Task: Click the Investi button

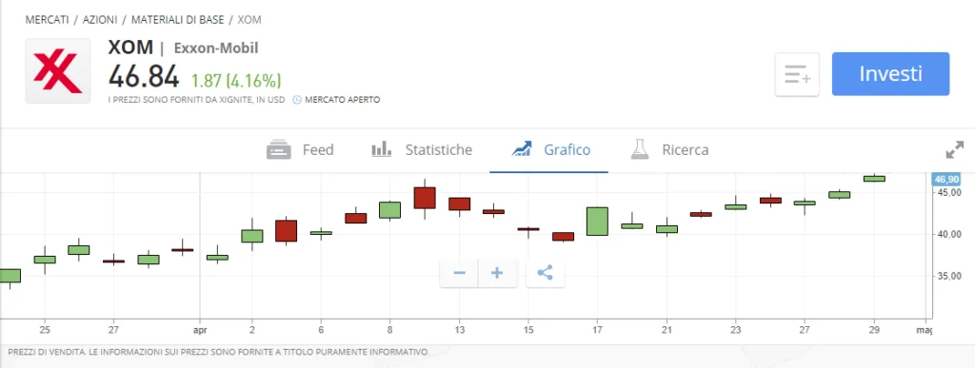Action: coord(890,74)
